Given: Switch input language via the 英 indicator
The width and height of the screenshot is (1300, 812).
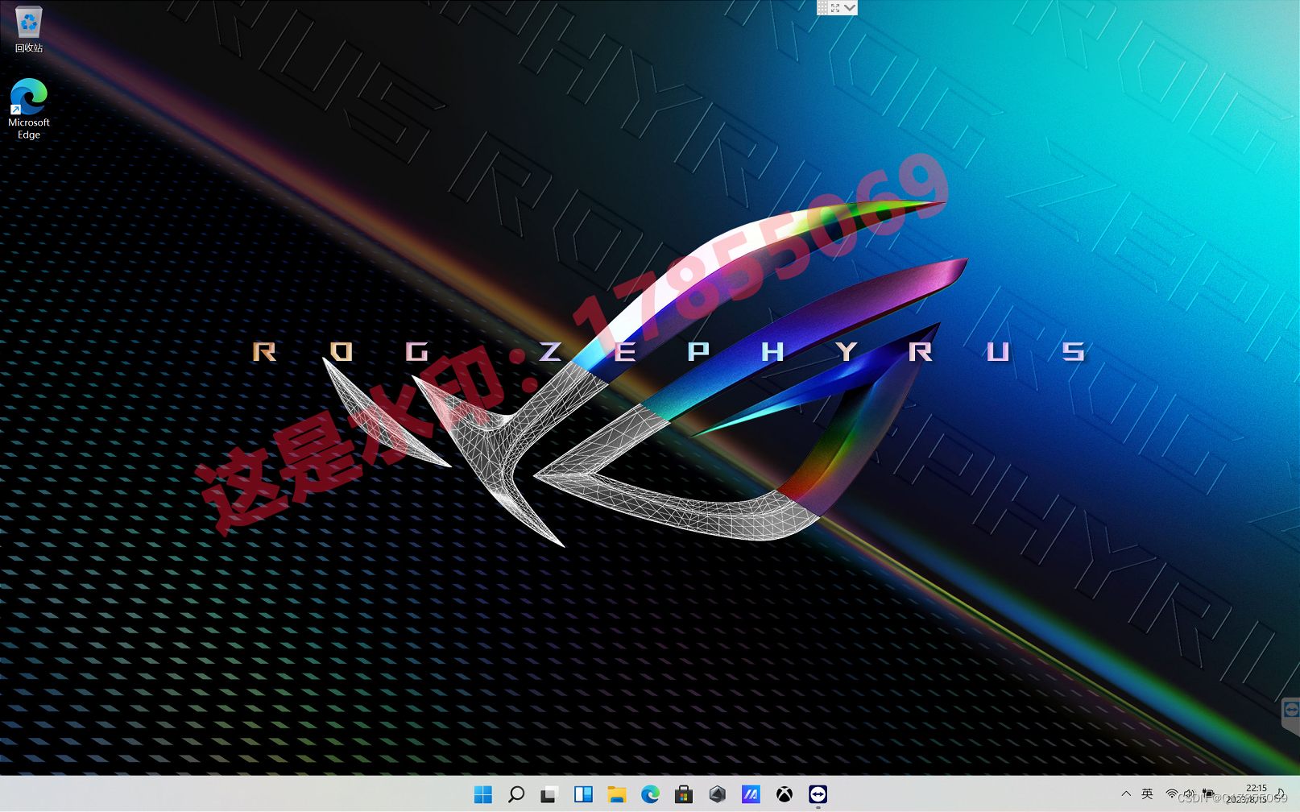Looking at the screenshot, I should [1148, 794].
